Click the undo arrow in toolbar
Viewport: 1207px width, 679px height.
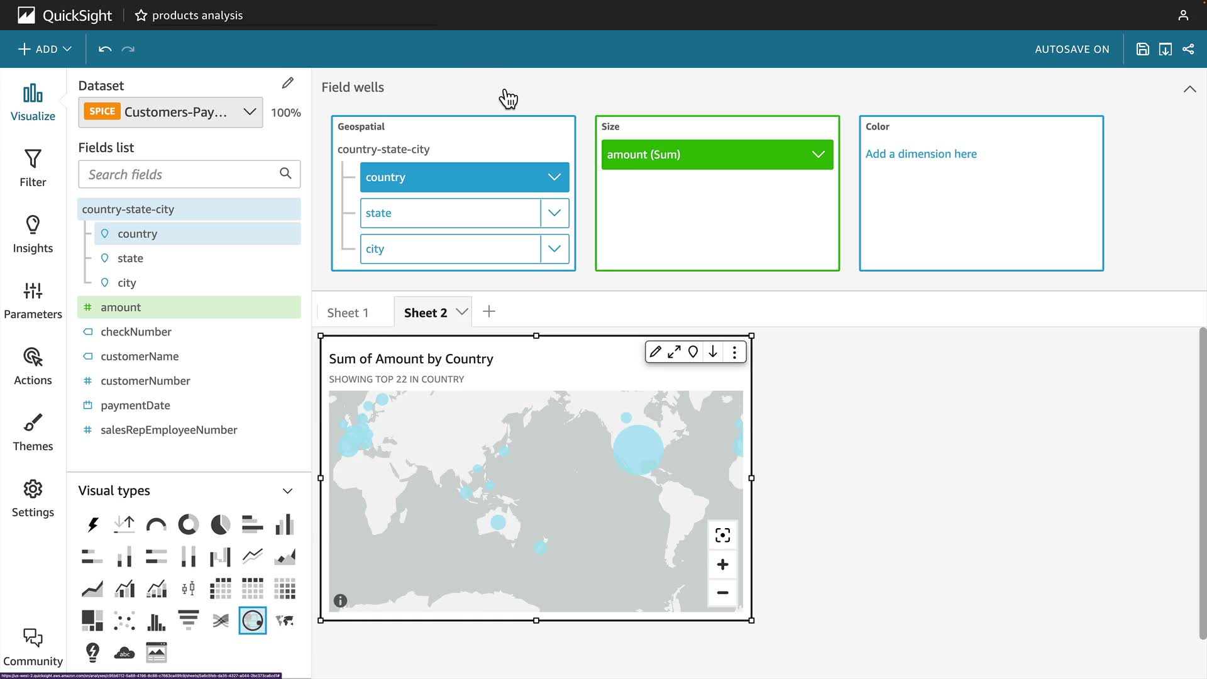105,49
